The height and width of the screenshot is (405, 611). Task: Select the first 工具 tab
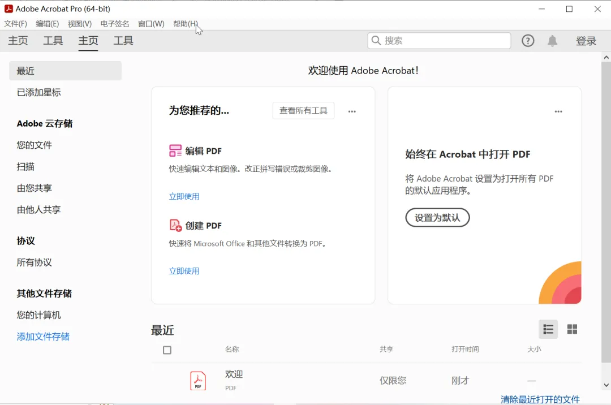click(53, 41)
